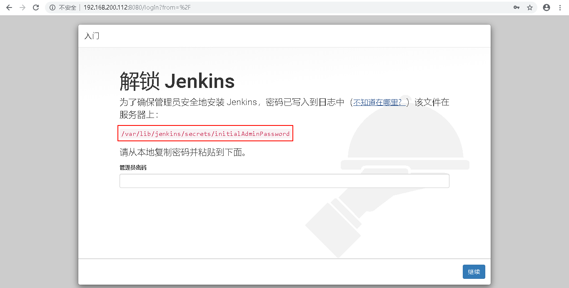Bookmark this page with the star icon
Screen dimensions: 569x288
point(530,8)
